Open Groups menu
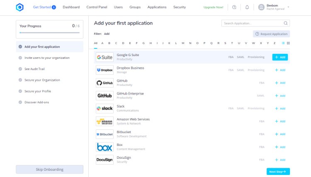 tap(135, 7)
